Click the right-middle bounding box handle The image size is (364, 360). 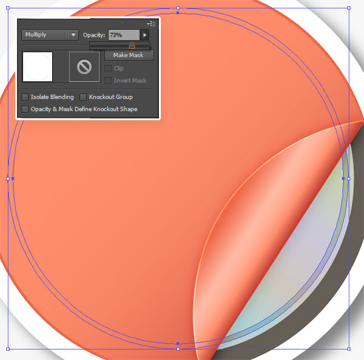pos(349,178)
